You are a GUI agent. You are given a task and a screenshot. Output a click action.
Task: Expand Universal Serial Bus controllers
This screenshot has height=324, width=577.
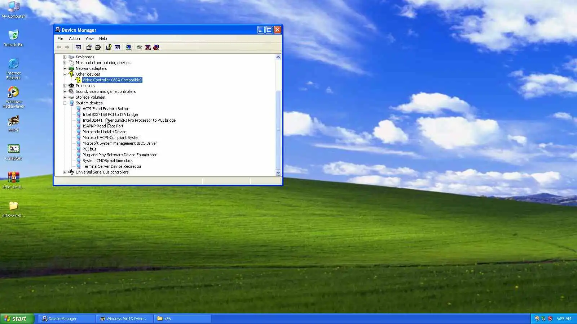click(x=65, y=172)
